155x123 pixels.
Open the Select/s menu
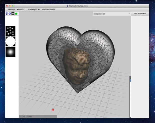coord(11,10)
